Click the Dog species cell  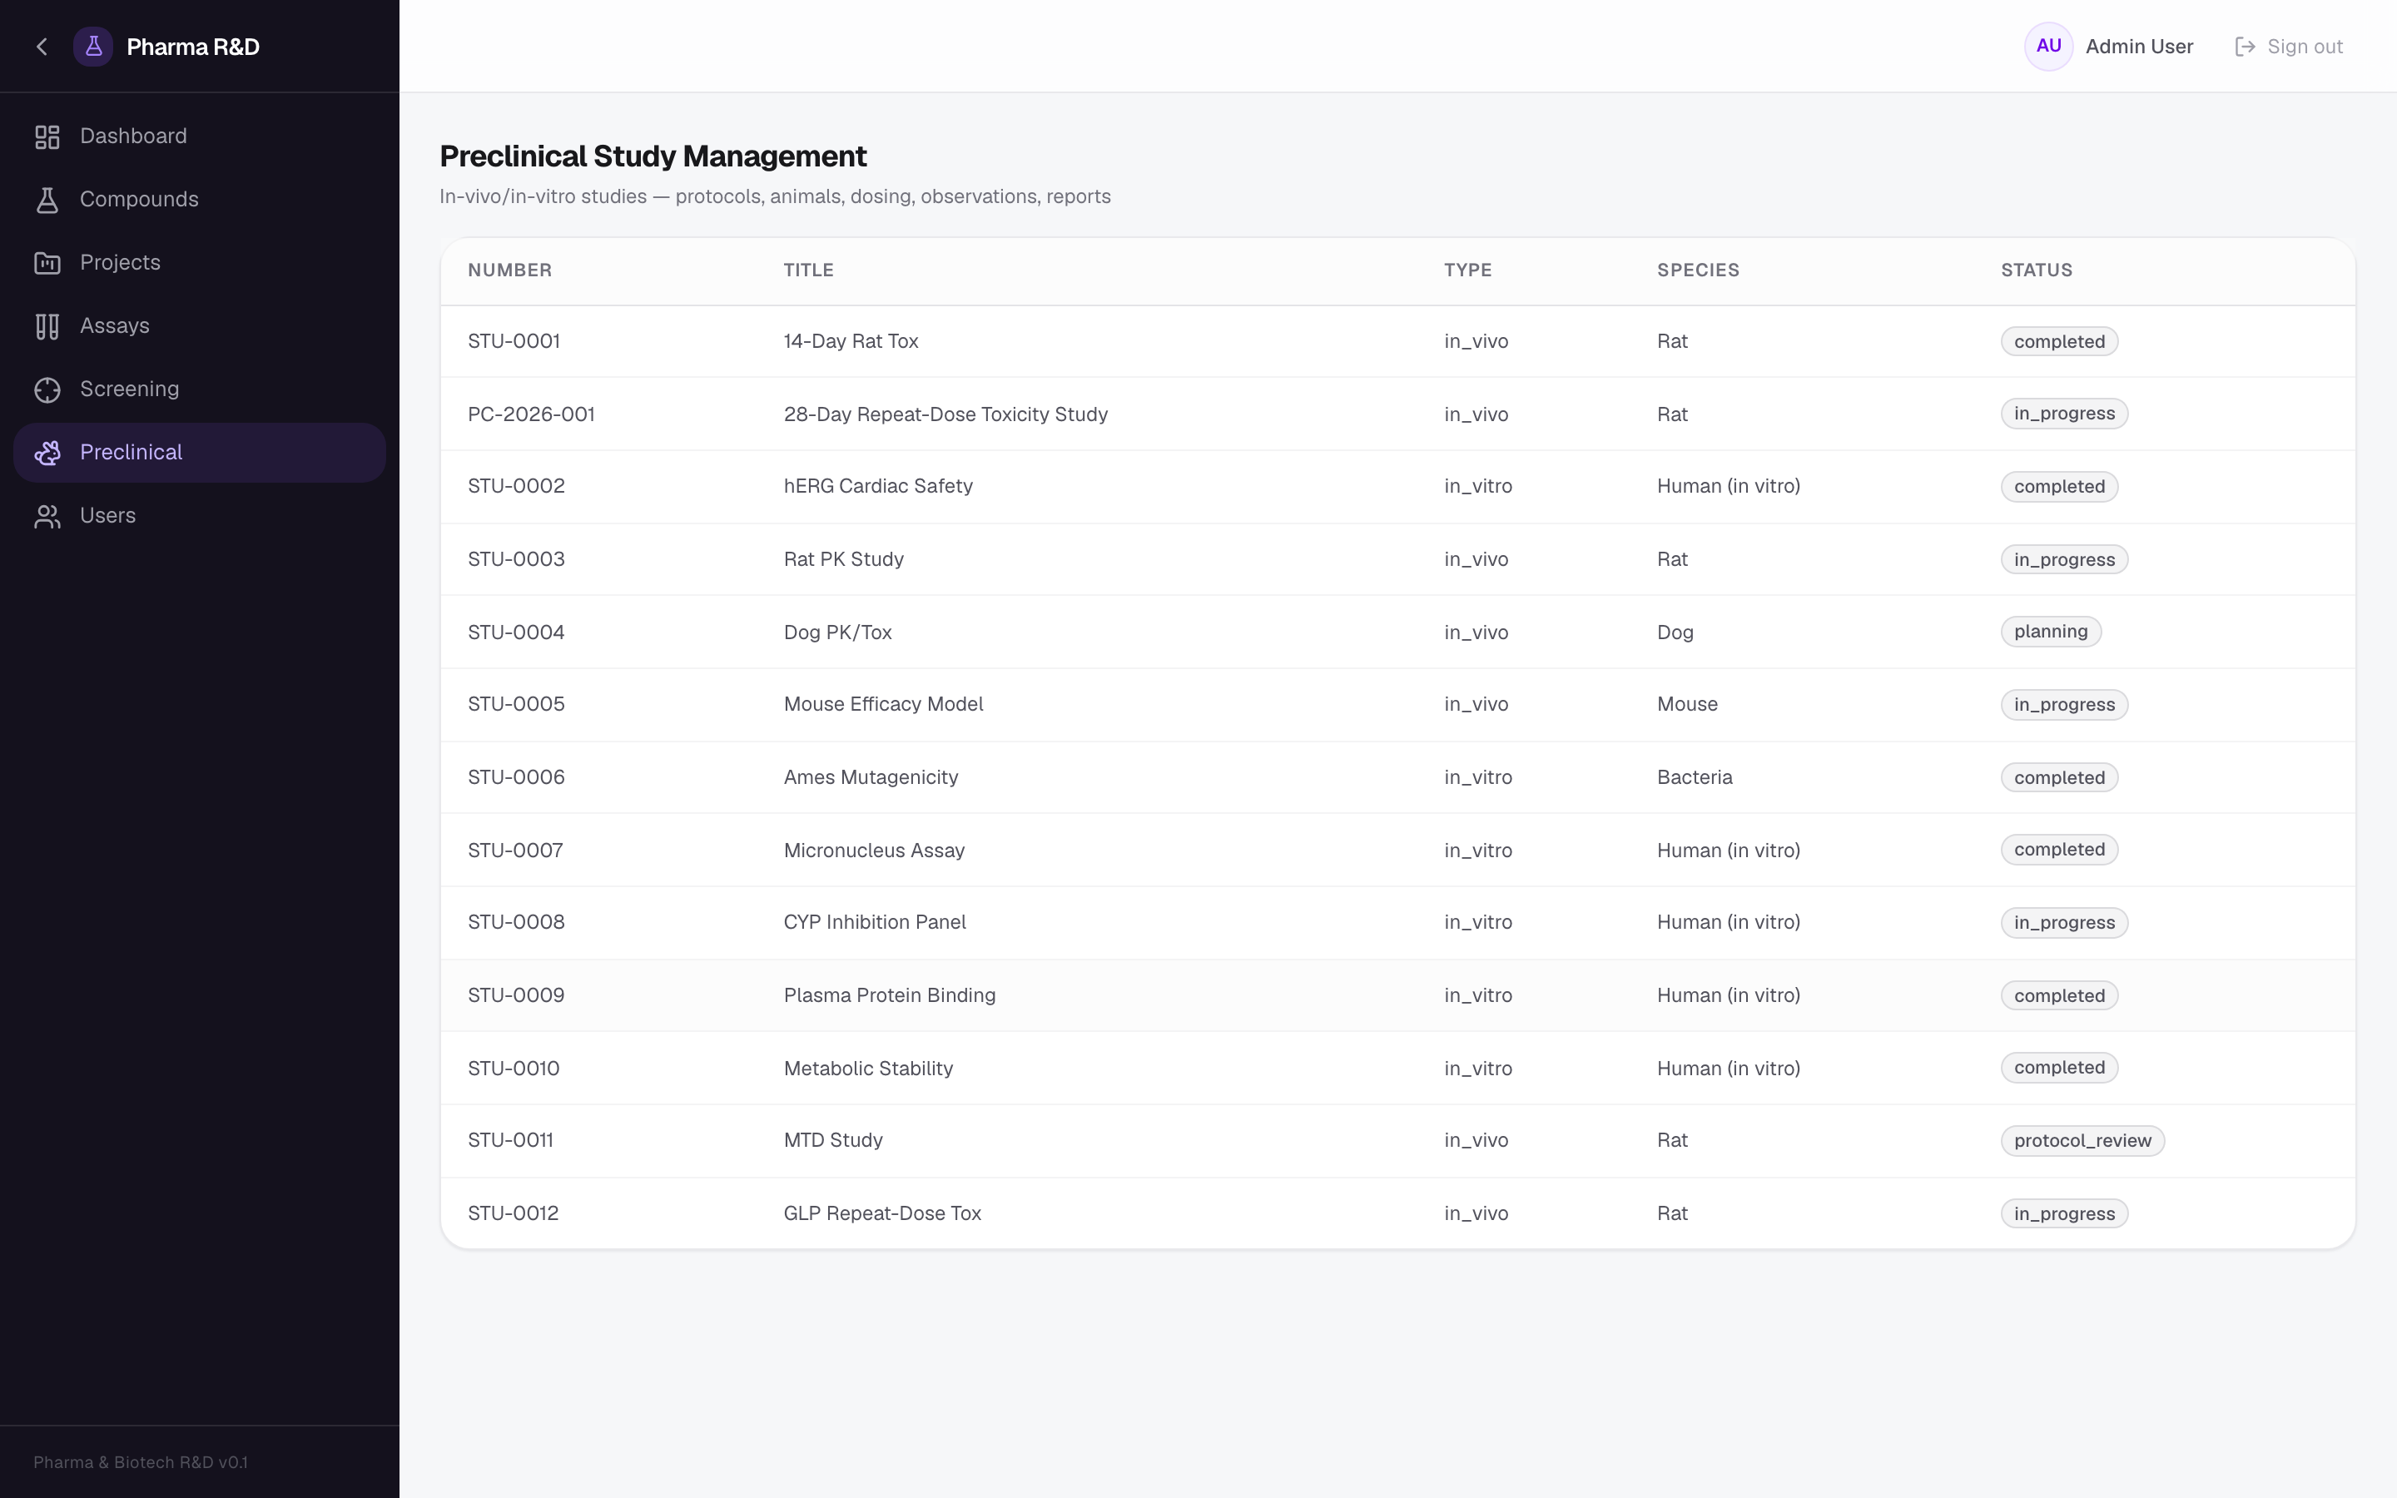click(1675, 632)
